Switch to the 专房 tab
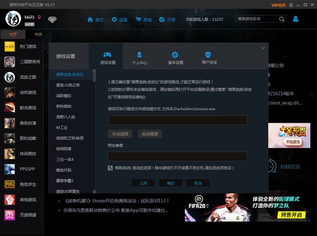 [38, 34]
